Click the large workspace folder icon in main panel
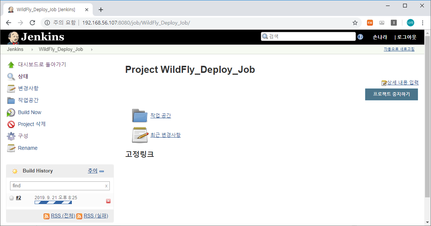431x226 pixels. [140, 116]
